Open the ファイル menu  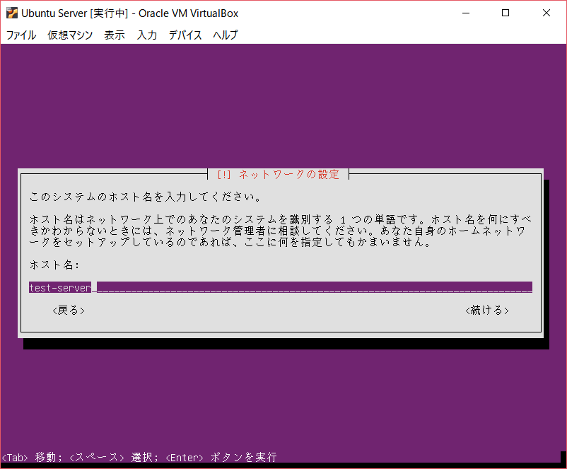tap(21, 35)
